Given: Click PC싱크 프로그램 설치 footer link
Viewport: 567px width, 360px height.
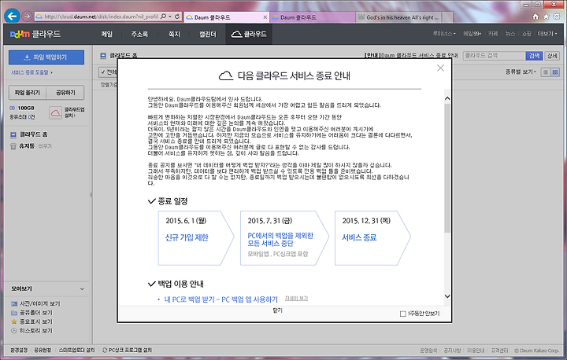Looking at the screenshot, I should pos(127,351).
